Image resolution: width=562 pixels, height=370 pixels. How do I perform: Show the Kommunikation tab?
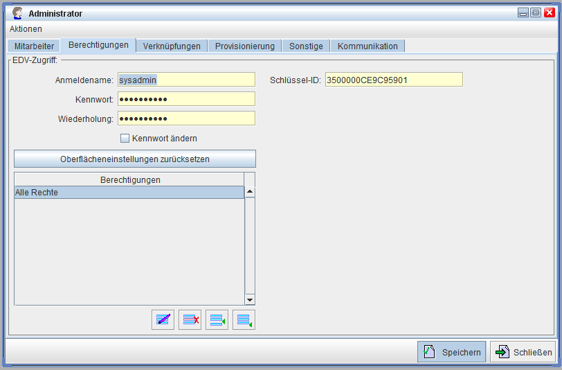coord(368,46)
